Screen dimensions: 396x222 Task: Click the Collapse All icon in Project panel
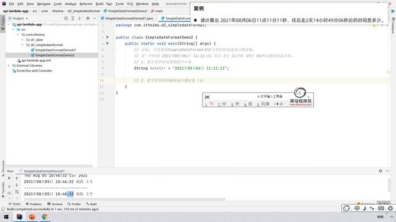coord(80,18)
